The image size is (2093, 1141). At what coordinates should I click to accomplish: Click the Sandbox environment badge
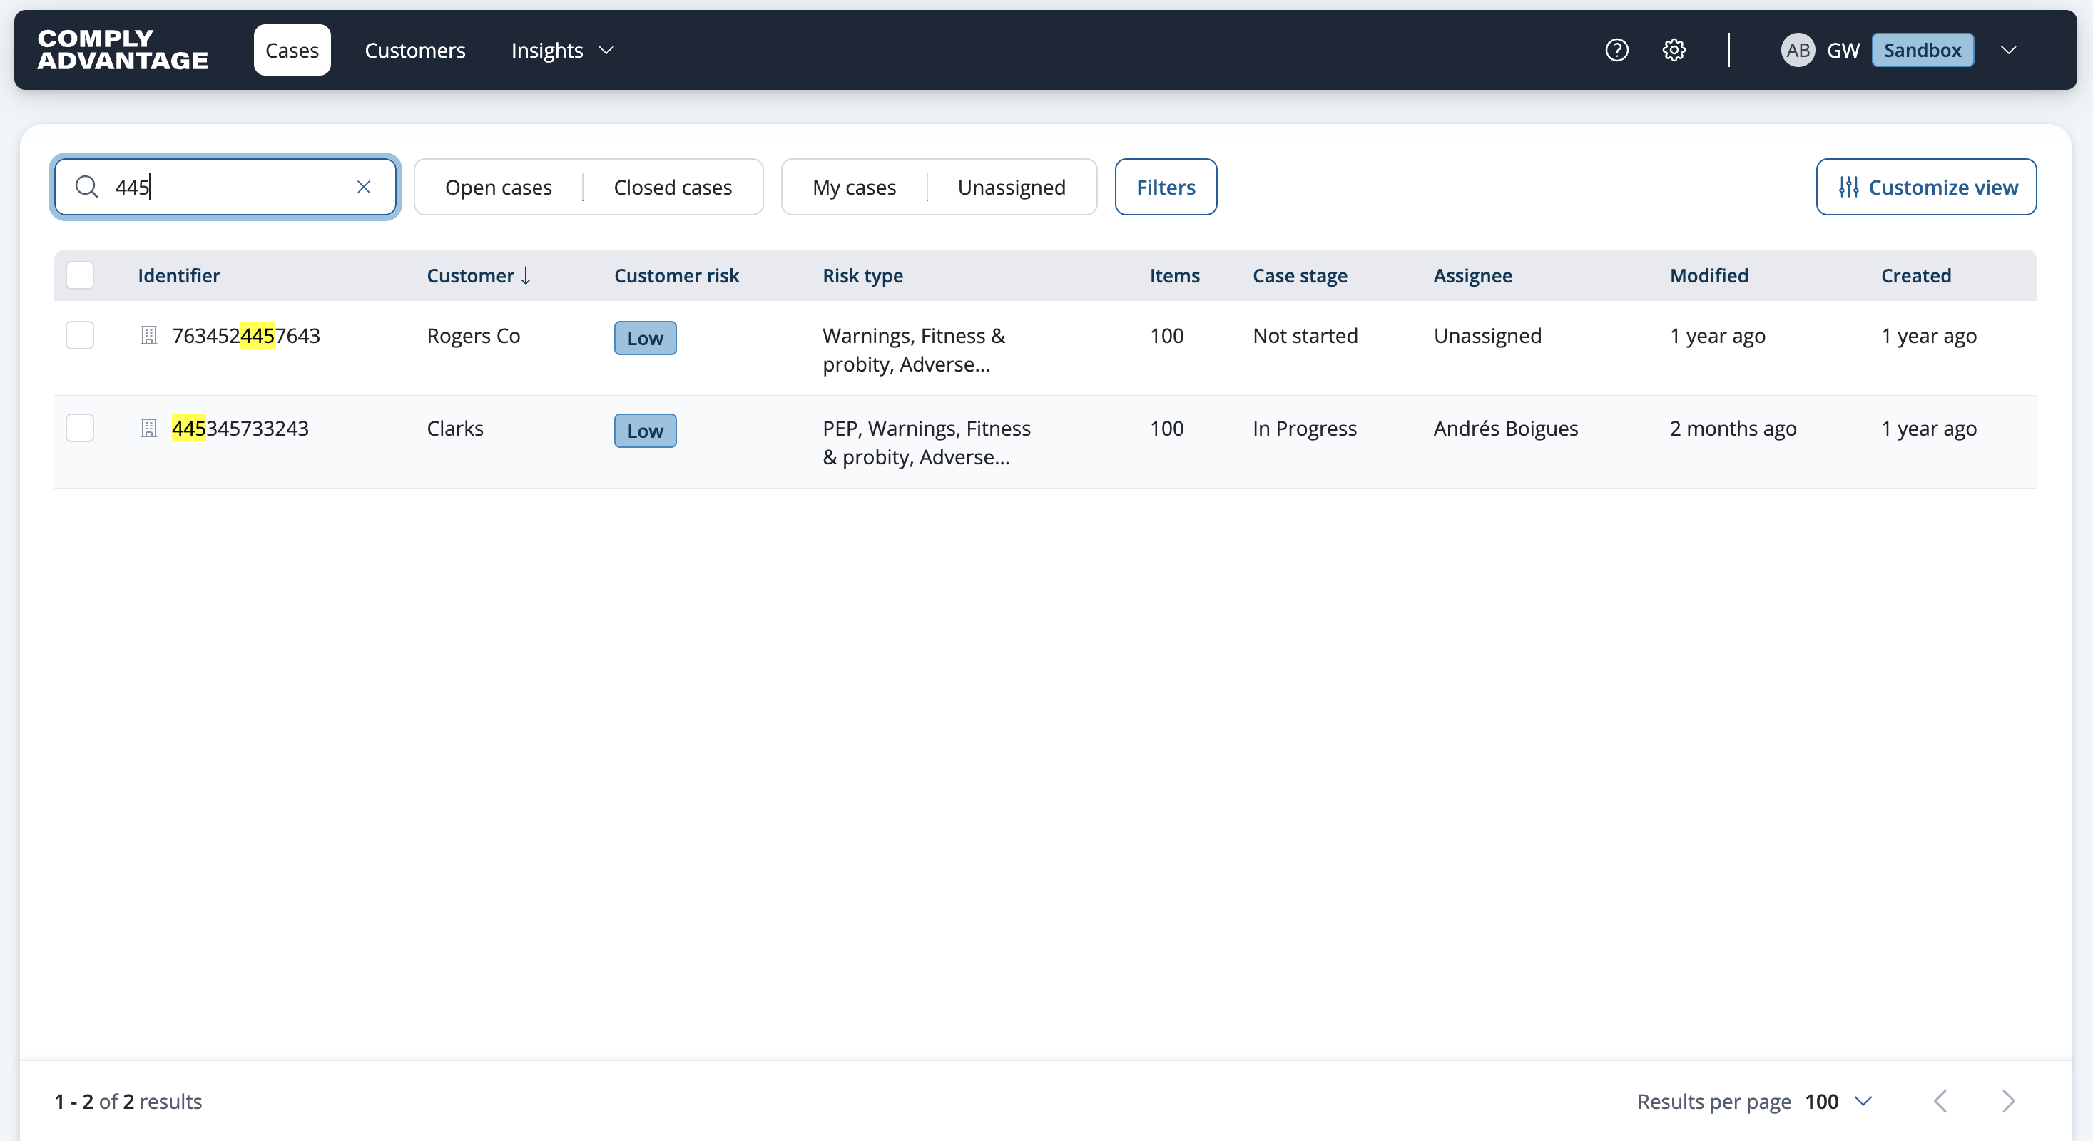1923,51
